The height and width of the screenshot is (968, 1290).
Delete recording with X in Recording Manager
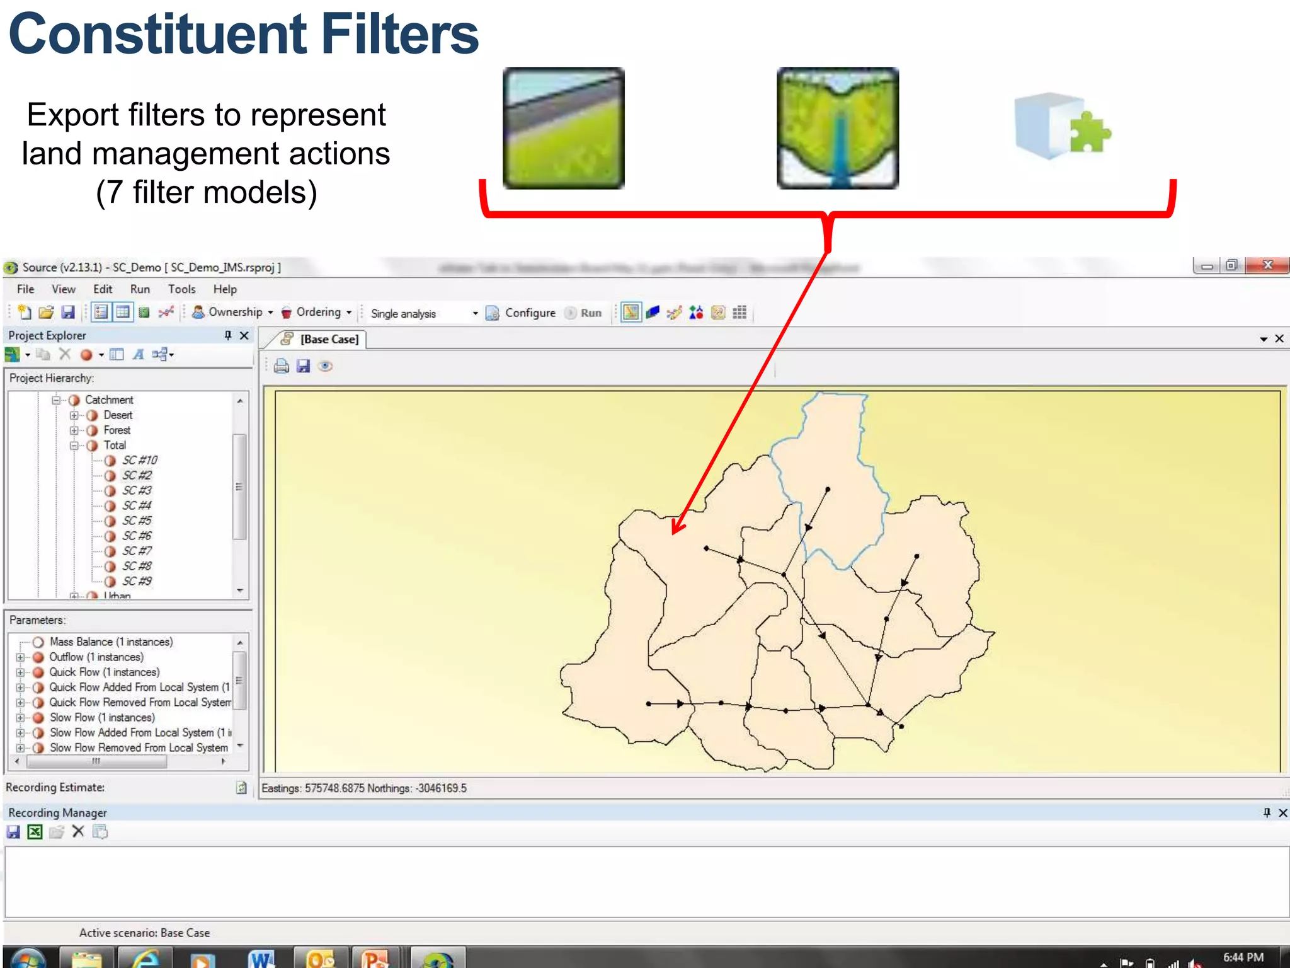point(78,832)
